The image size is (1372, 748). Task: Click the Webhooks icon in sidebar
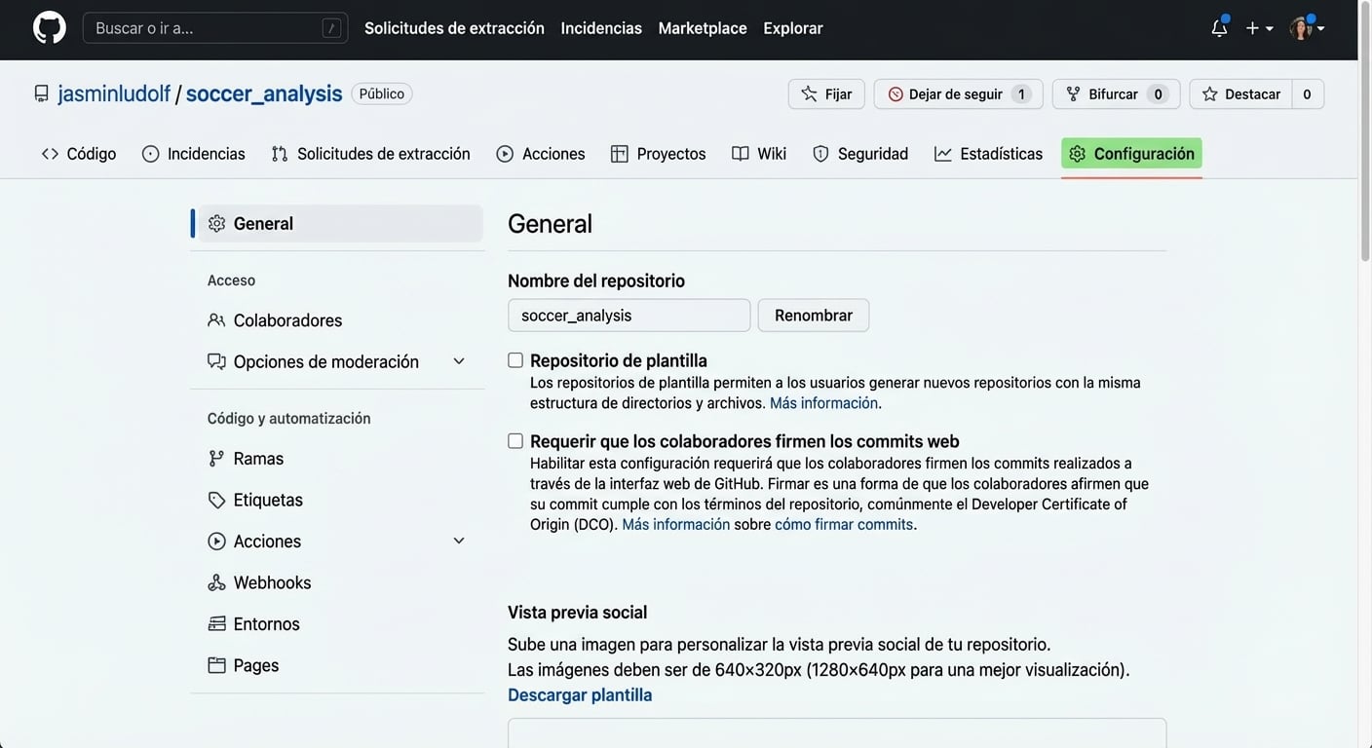click(216, 582)
